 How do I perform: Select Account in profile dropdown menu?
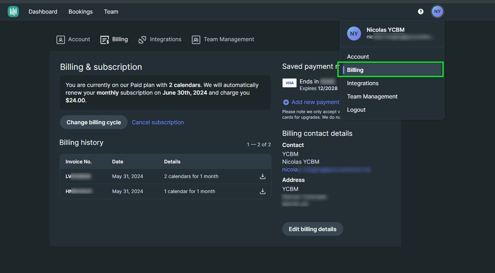pyautogui.click(x=358, y=57)
